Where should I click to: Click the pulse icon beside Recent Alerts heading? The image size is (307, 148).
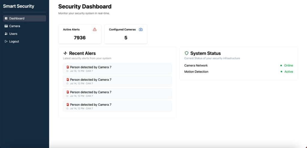point(65,53)
